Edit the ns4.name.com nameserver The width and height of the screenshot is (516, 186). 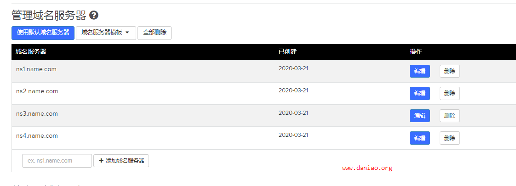coord(419,138)
